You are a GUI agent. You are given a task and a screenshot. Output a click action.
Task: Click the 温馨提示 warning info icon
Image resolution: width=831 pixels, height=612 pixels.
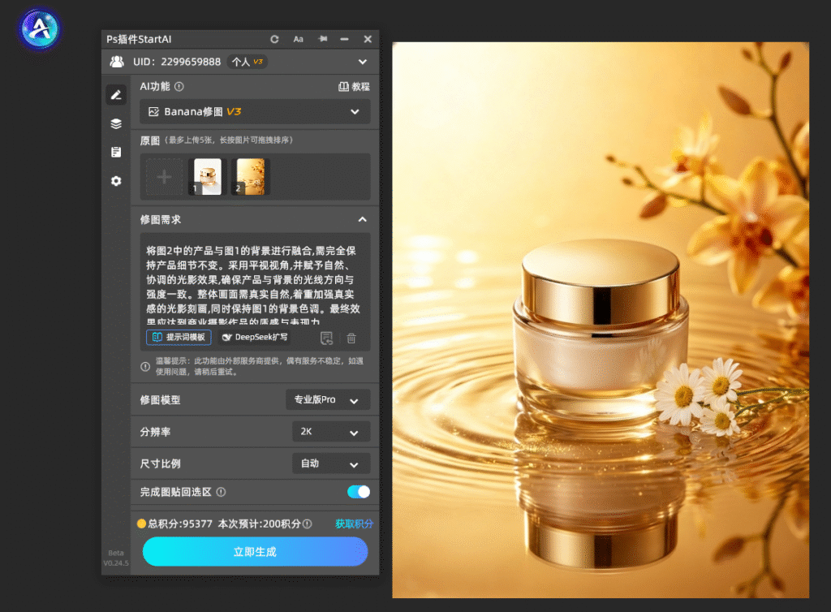tap(145, 367)
